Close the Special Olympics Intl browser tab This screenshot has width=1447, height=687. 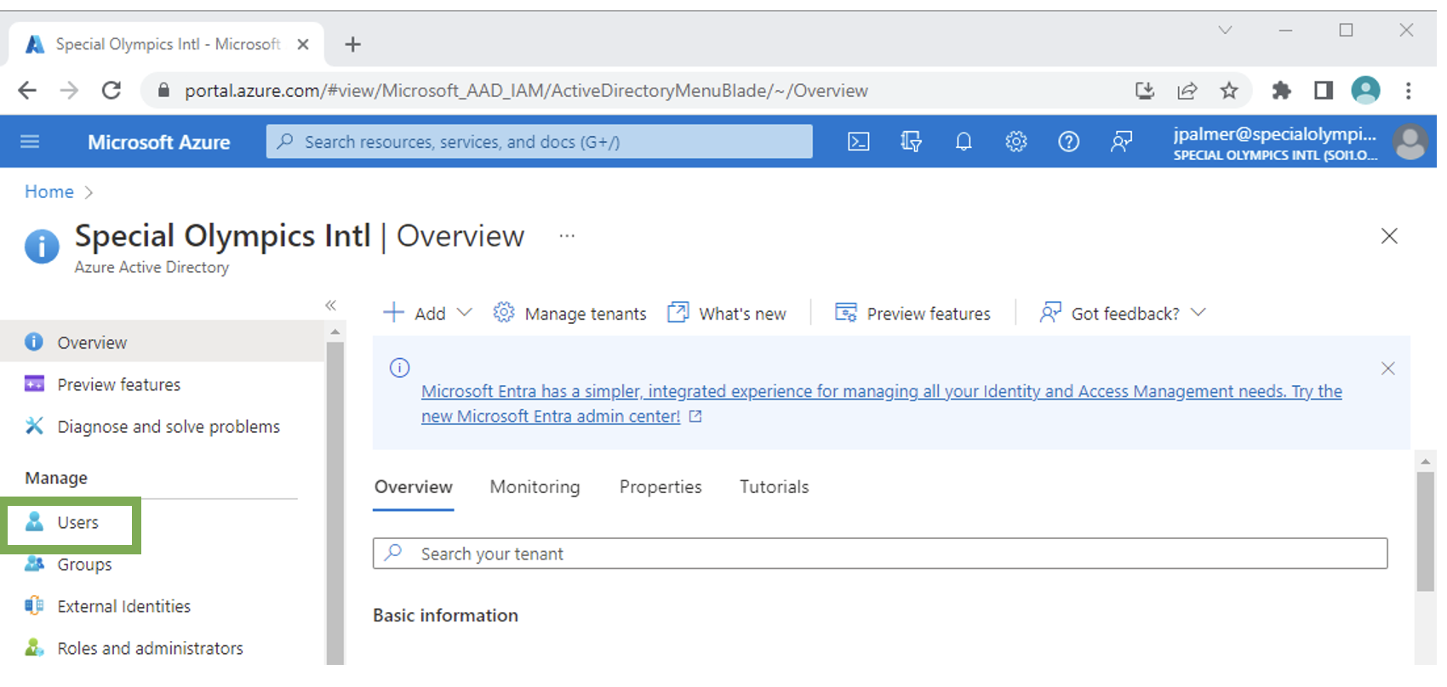pos(303,44)
